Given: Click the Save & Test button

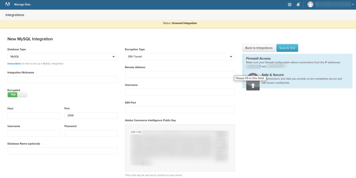Looking at the screenshot, I should [287, 48].
